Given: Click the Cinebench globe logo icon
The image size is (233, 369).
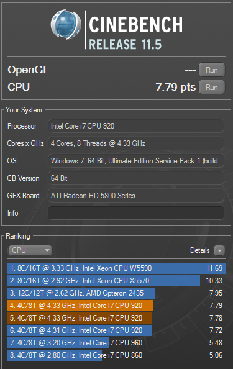Looking at the screenshot, I should pyautogui.click(x=66, y=24).
